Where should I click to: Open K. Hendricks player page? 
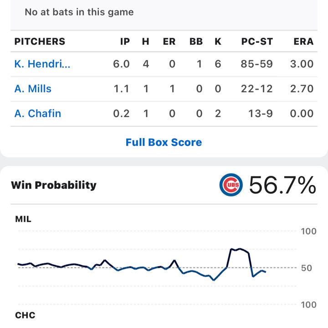pos(42,64)
